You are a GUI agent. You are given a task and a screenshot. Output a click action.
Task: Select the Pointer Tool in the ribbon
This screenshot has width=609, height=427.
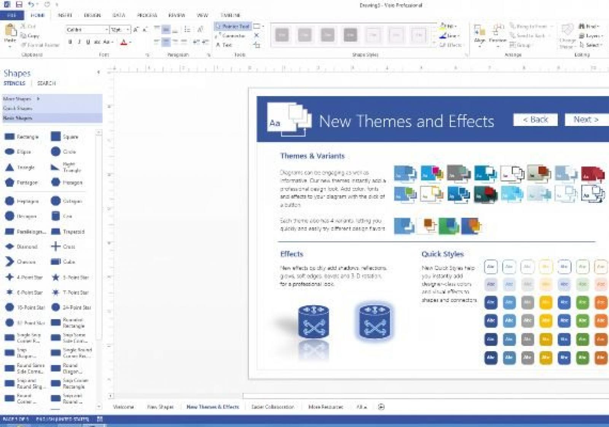[233, 26]
